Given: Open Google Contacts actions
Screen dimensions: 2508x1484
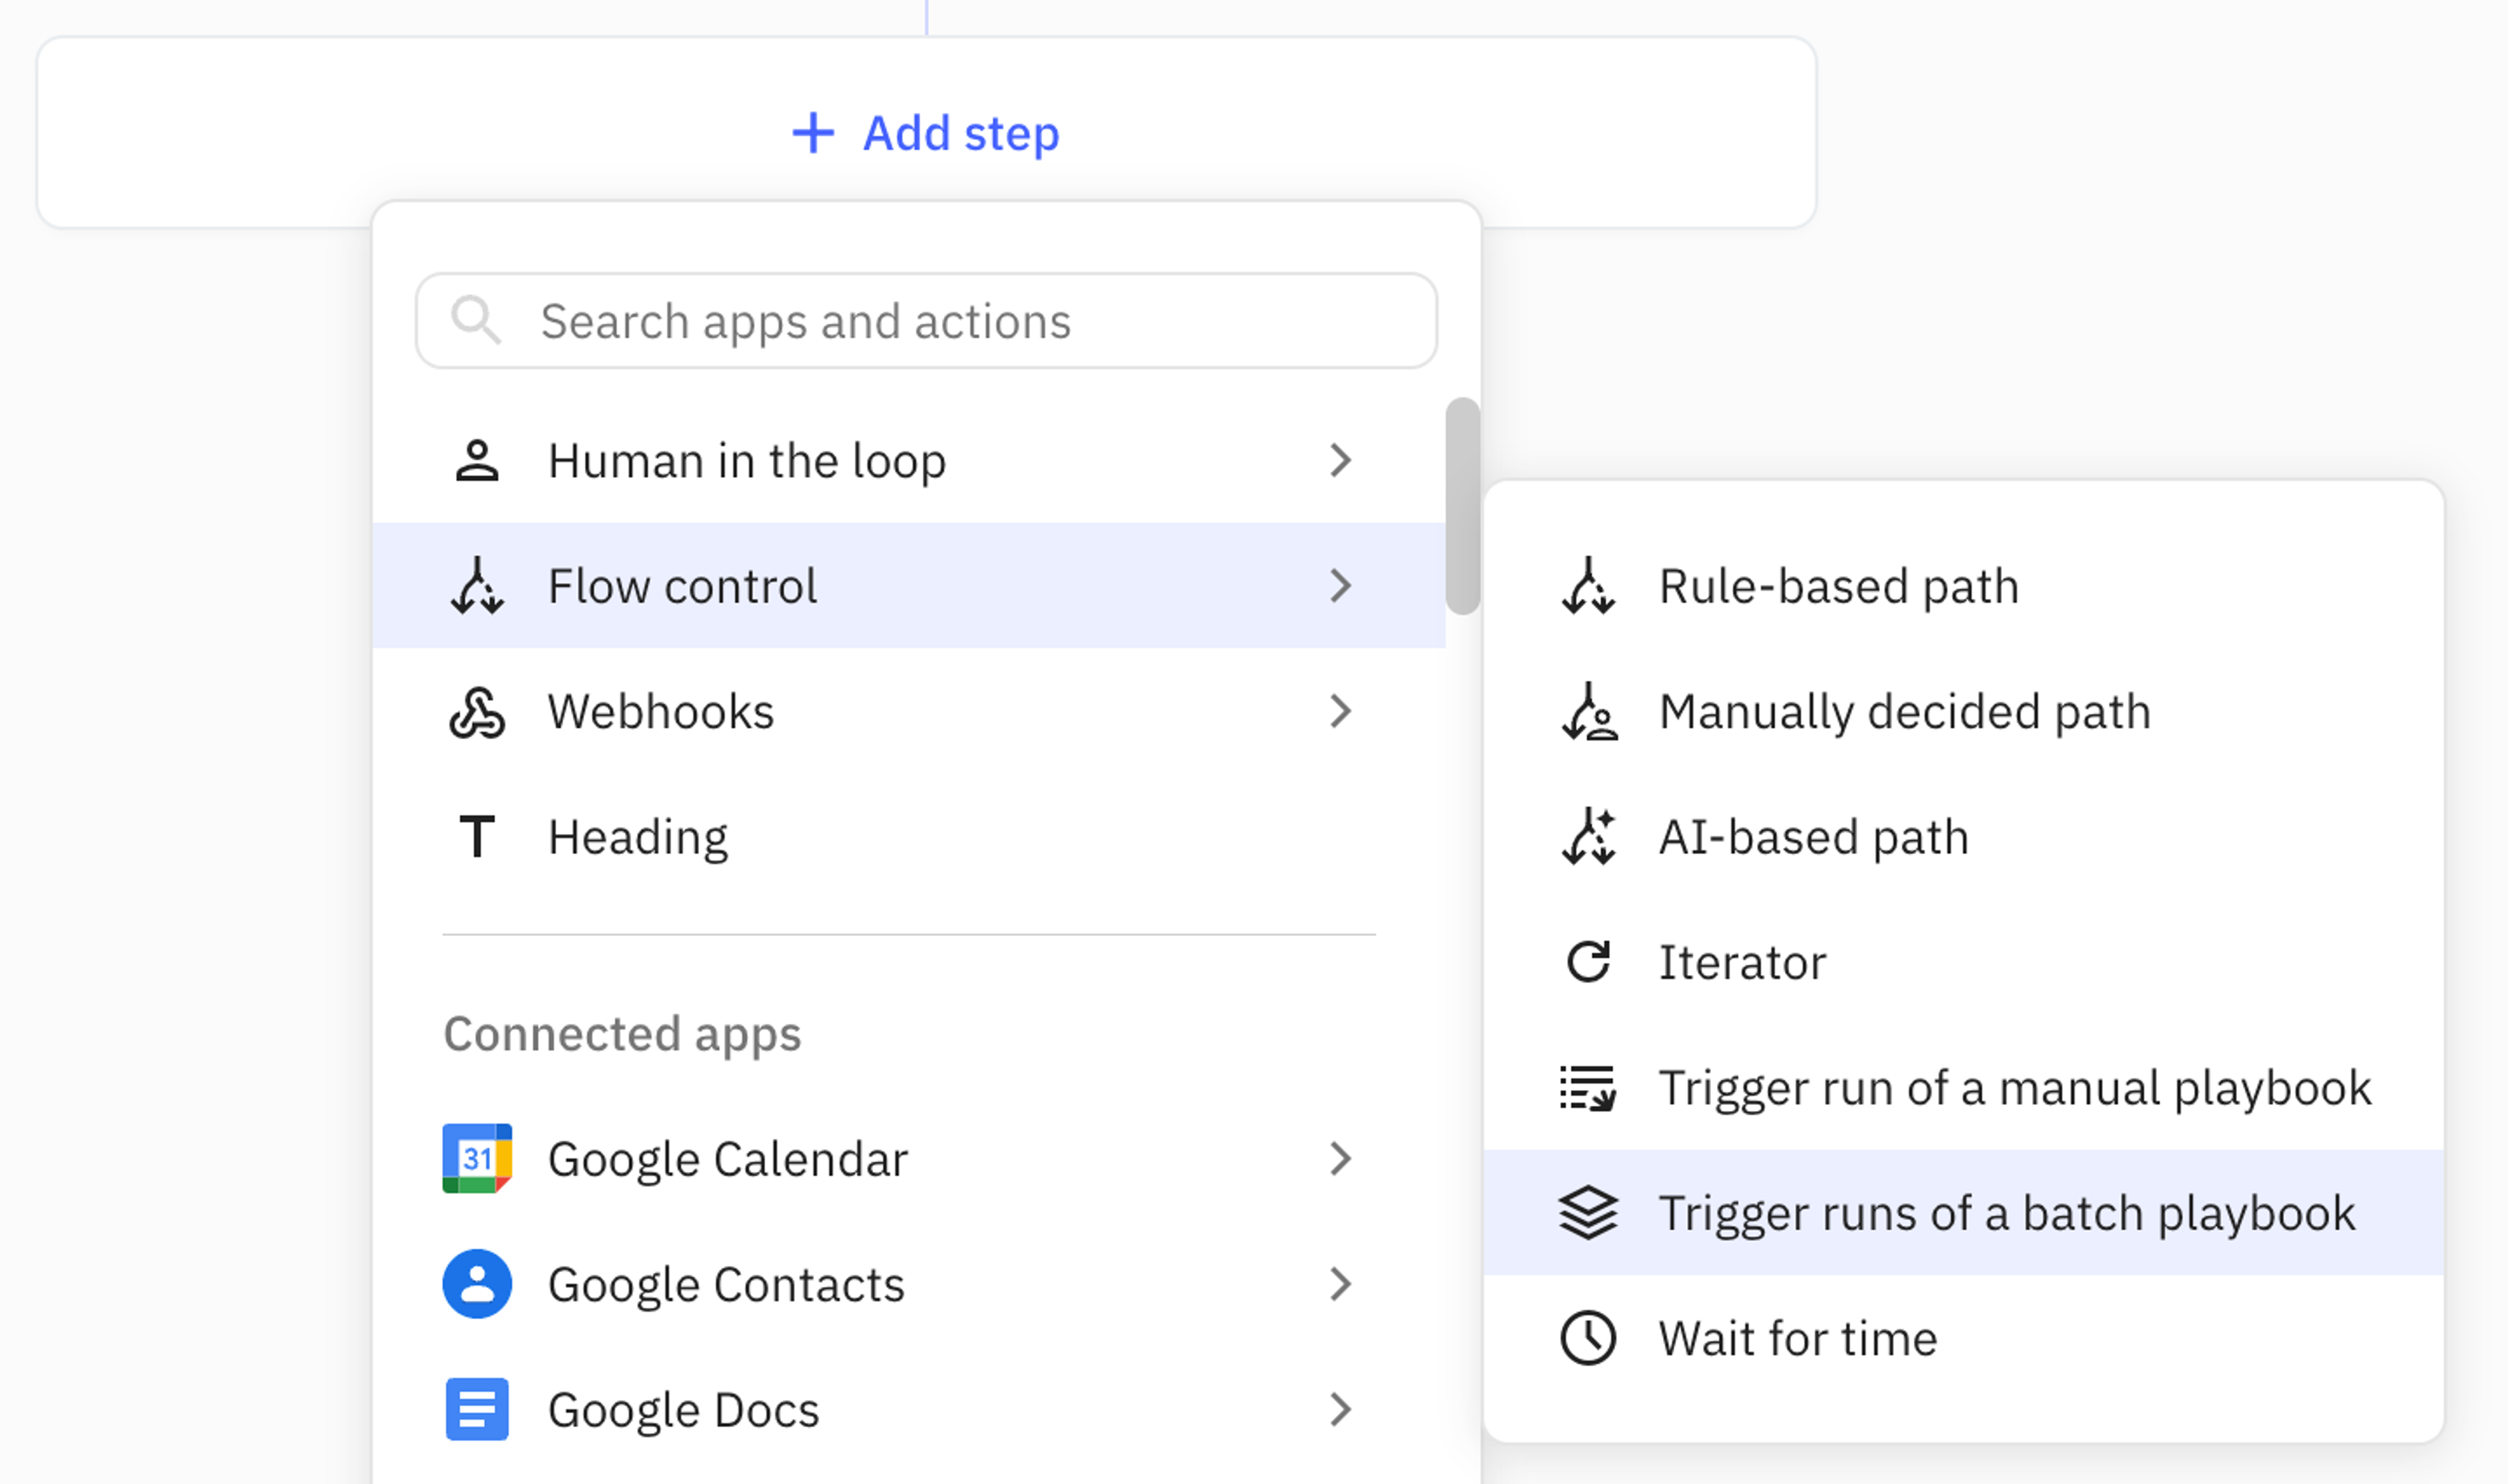Looking at the screenshot, I should pyautogui.click(x=908, y=1284).
